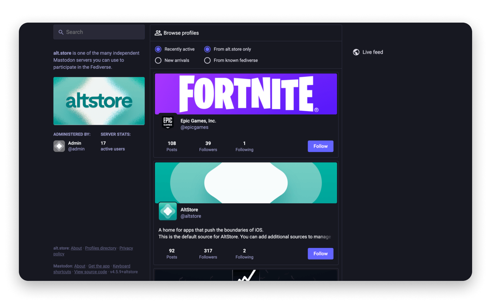Click the @admin handle

76,149
